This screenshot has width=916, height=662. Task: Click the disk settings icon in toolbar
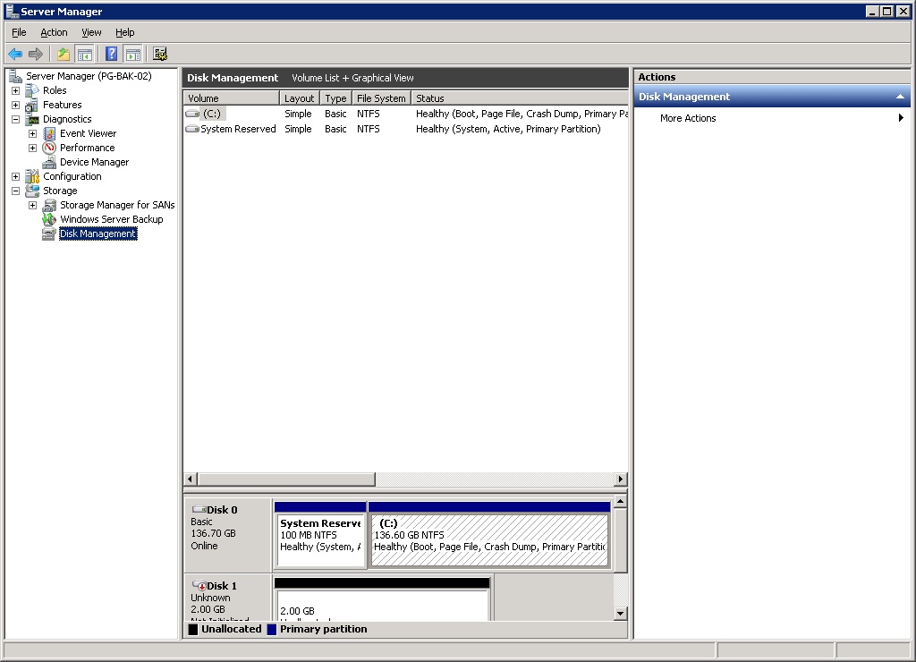point(160,54)
